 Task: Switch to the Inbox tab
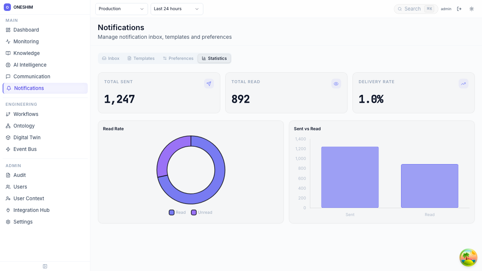[111, 58]
